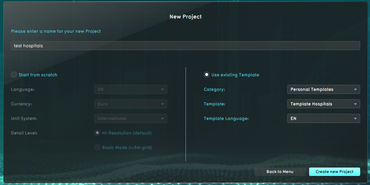Open the Template dropdown showing Template Hospitals
Image resolution: width=370 pixels, height=185 pixels.
[323, 104]
